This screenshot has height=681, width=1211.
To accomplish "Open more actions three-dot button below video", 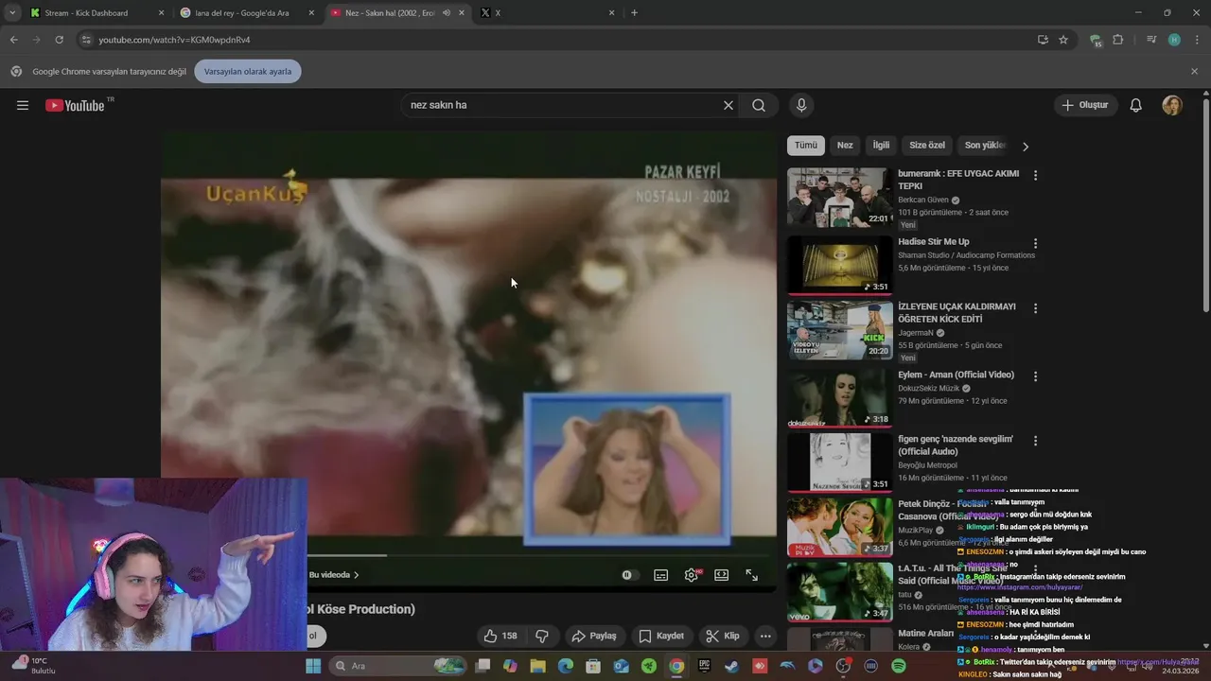I will tap(765, 636).
